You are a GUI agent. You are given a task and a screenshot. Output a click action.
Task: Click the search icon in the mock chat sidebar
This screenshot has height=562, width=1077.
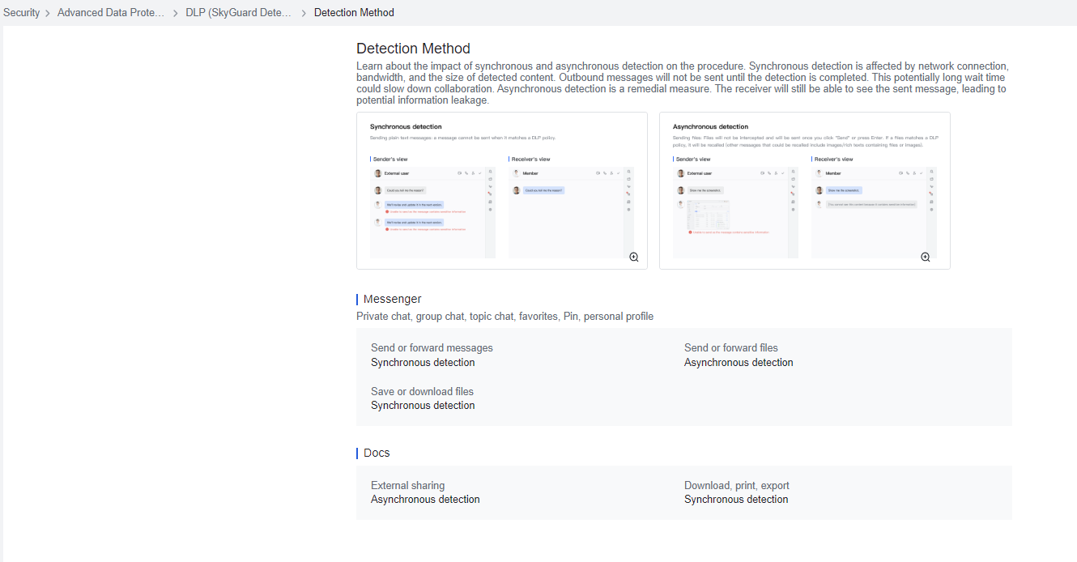[490, 171]
